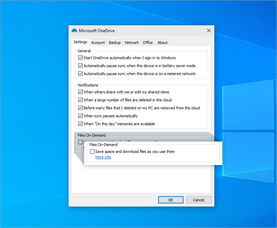This screenshot has width=277, height=228.
Task: Uncheck Start OneDrive automatically when I sign in
Action: pos(80,58)
